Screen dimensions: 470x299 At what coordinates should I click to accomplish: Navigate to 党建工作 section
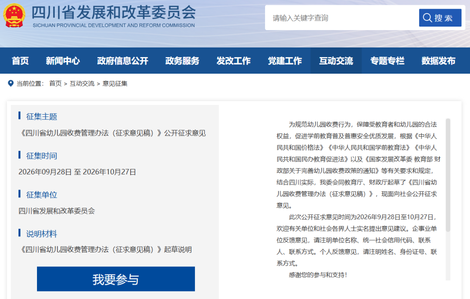pyautogui.click(x=285, y=61)
